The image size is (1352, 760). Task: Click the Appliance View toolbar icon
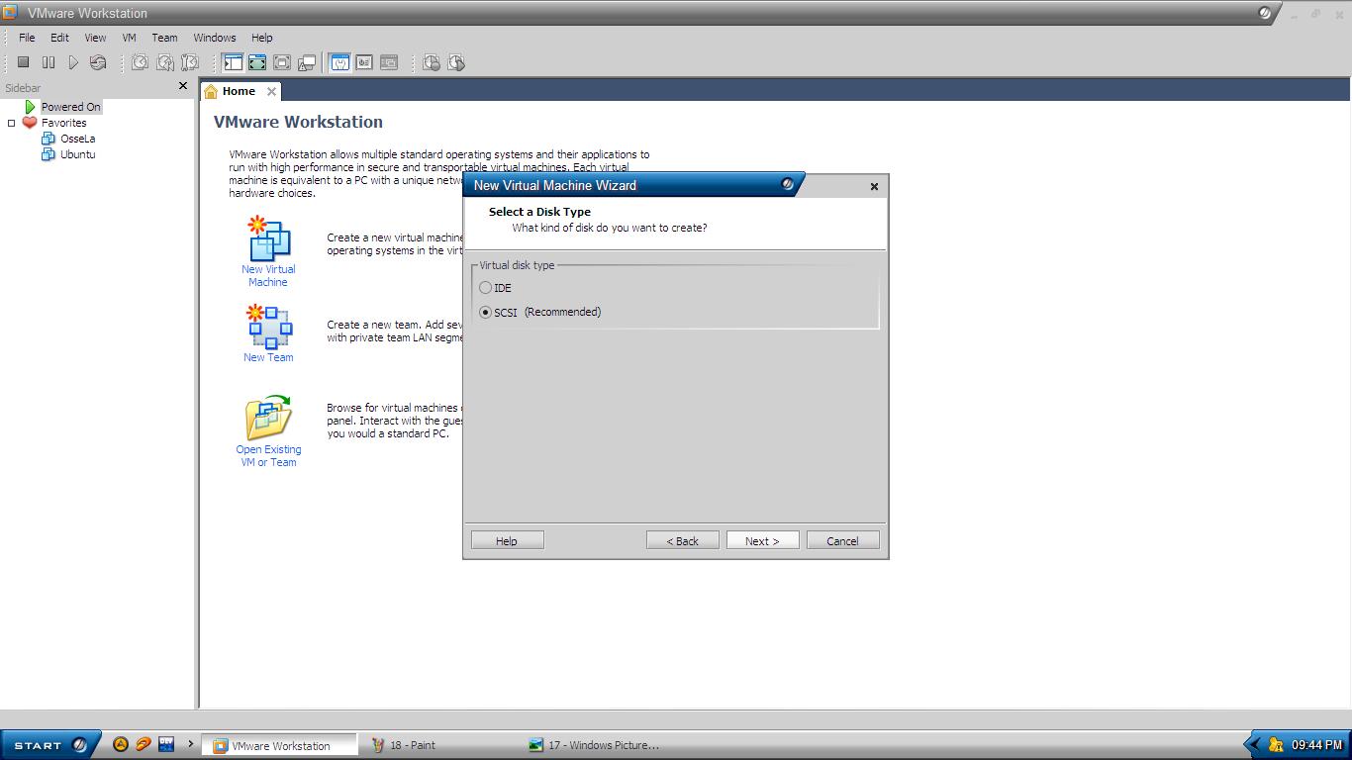(364, 62)
